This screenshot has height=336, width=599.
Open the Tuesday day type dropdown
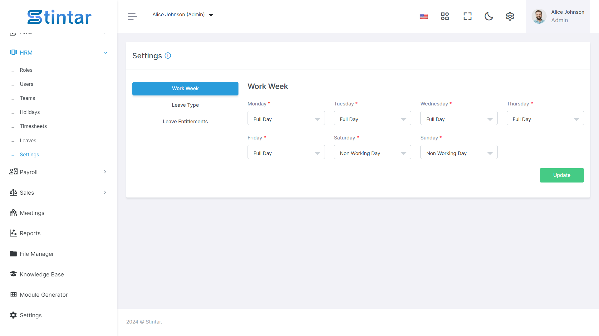[372, 118]
